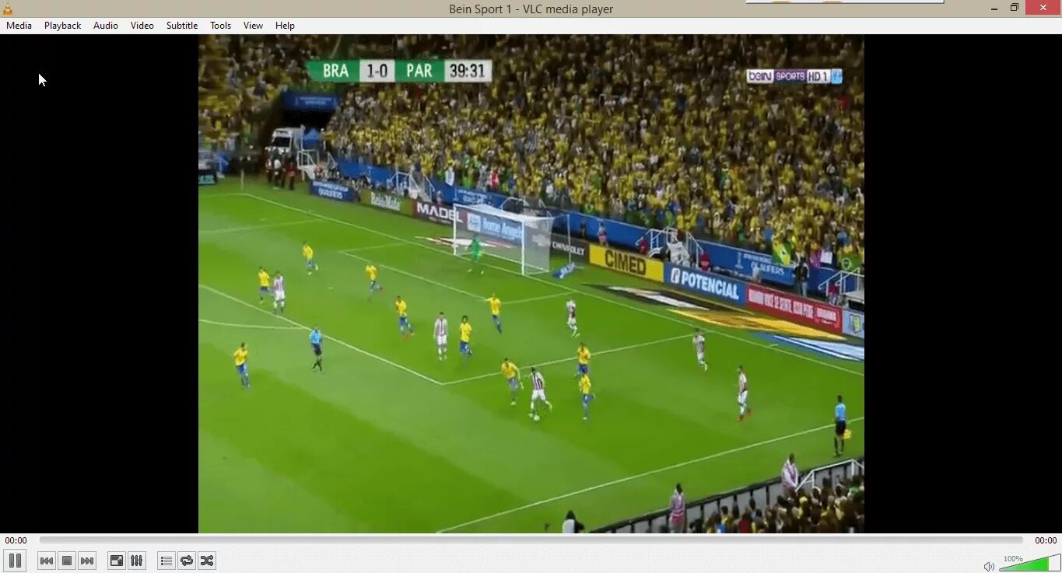Skip to next media item

pyautogui.click(x=87, y=561)
